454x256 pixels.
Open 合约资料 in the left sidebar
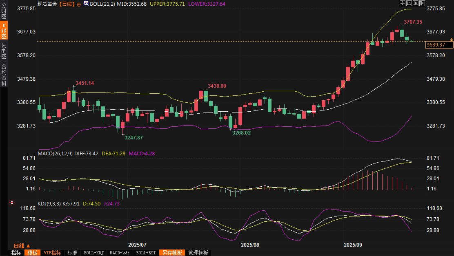click(4, 75)
